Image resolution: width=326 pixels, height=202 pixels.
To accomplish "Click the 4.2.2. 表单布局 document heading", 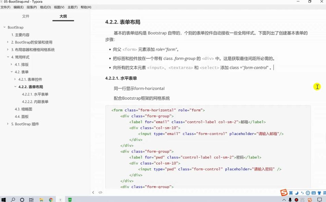I will point(123,22).
